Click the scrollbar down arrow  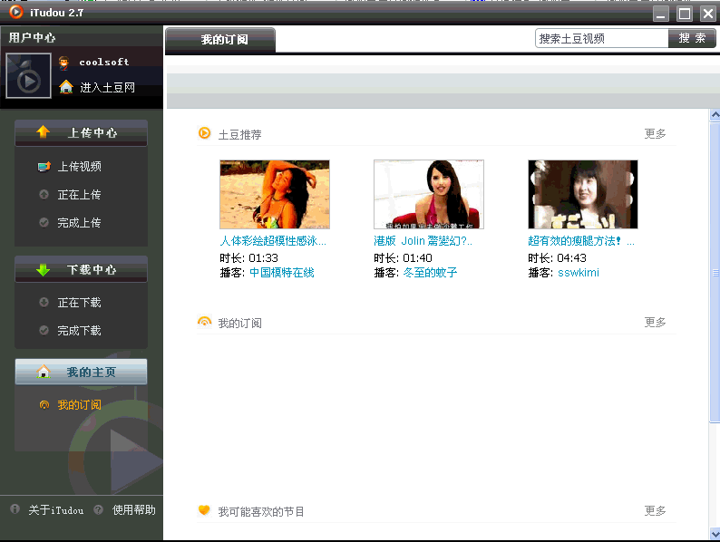(x=715, y=534)
